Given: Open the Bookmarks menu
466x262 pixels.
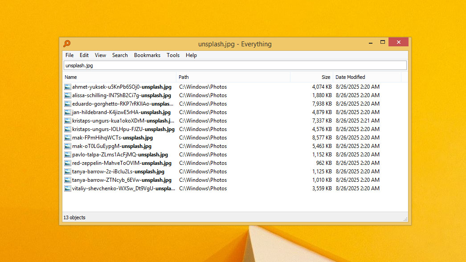Looking at the screenshot, I should [147, 55].
